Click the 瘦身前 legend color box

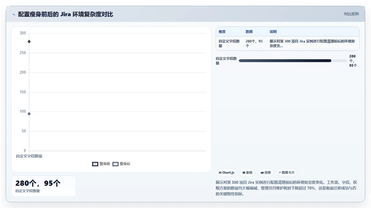[x=95, y=164]
